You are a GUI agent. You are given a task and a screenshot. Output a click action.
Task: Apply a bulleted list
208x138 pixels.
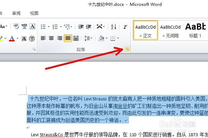43,27
